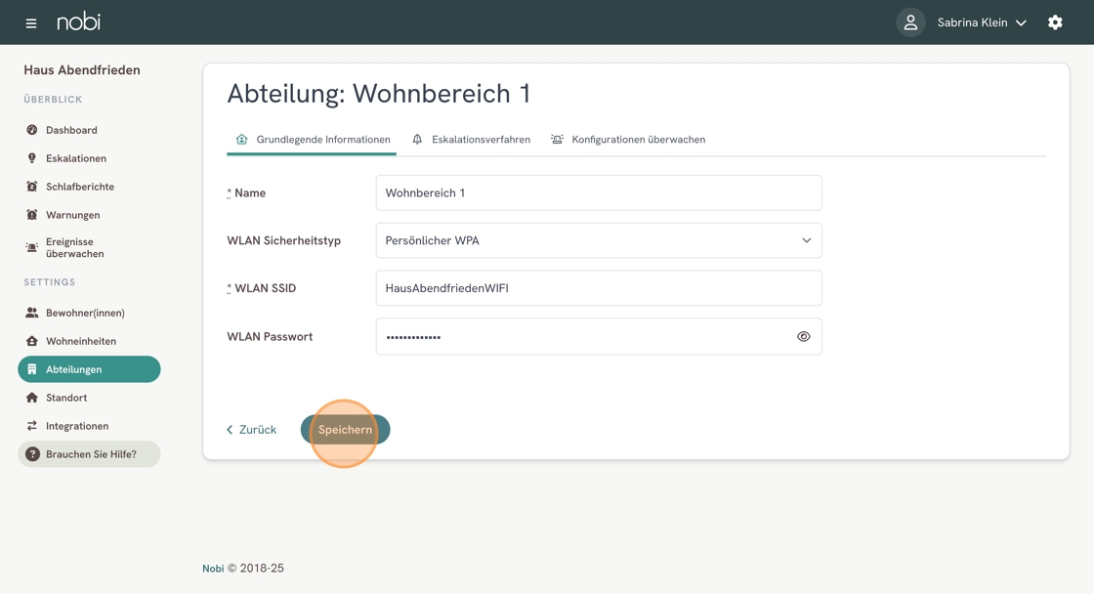Save changes with Speichern button
Image resolution: width=1094 pixels, height=594 pixels.
346,429
